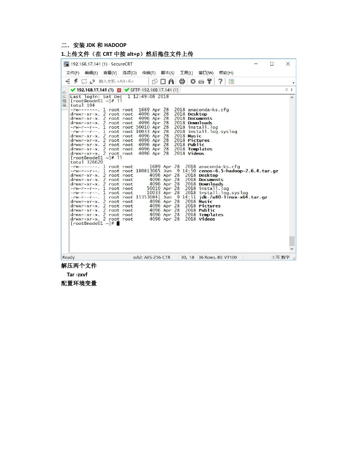Open Find with the binoculars icon
337x476 pixels.
tap(171, 81)
